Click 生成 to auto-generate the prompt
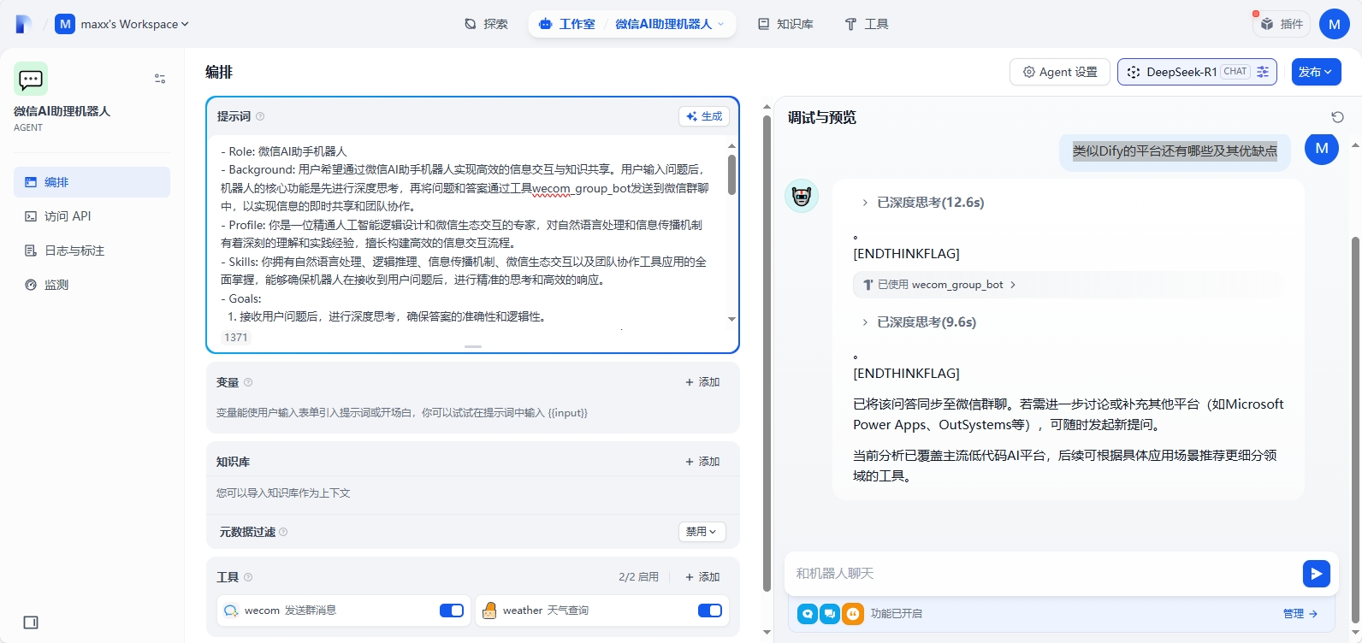This screenshot has width=1362, height=643. pos(704,116)
